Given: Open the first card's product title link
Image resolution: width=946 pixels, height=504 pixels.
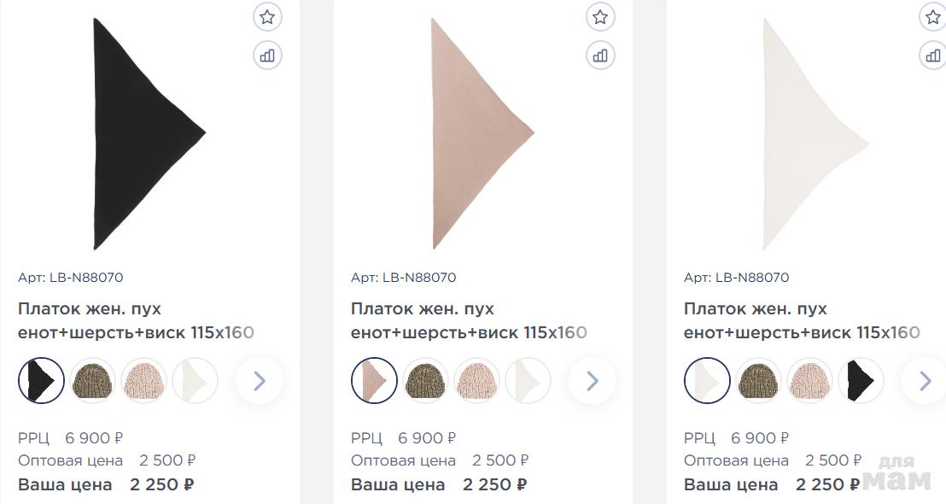Looking at the screenshot, I should [137, 320].
